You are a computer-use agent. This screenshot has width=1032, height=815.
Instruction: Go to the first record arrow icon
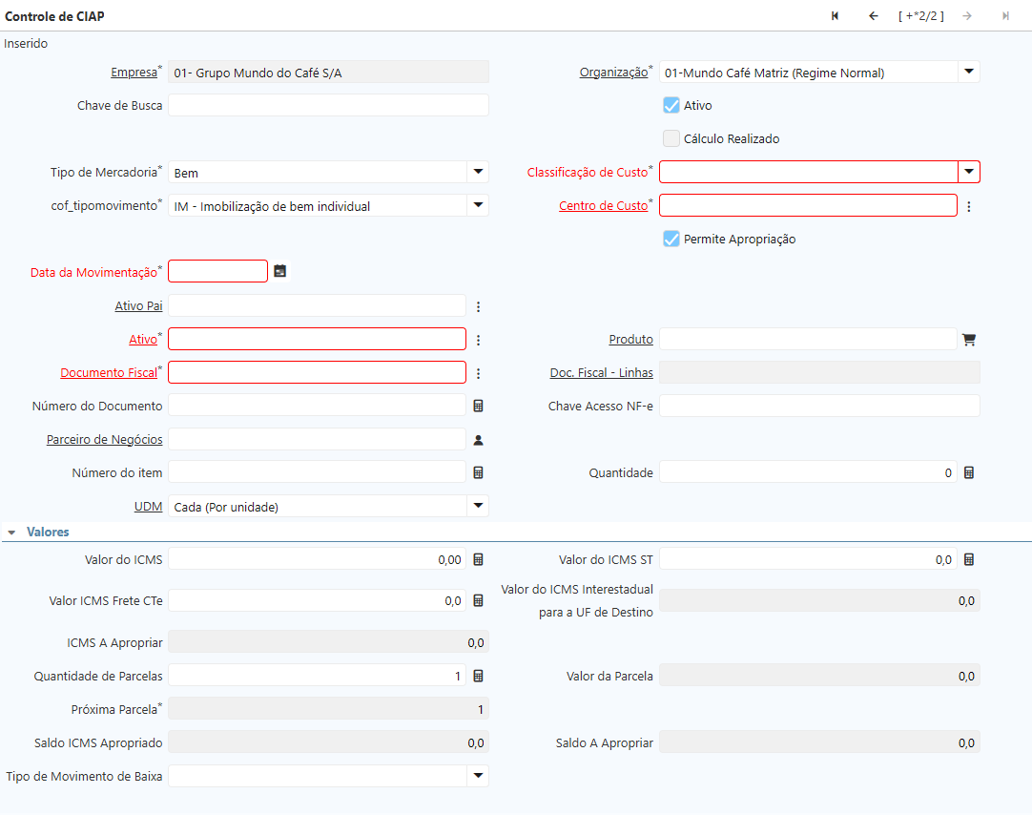(x=836, y=16)
